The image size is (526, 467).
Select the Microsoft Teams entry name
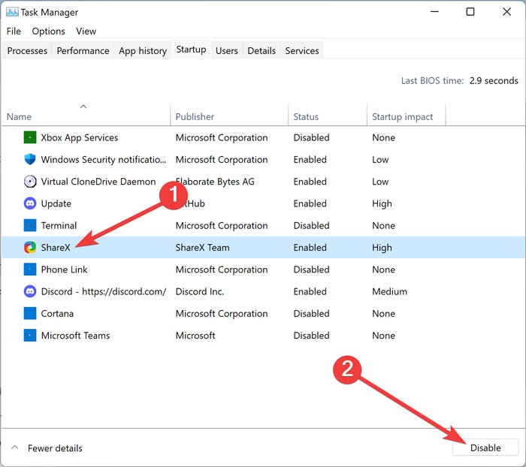75,336
